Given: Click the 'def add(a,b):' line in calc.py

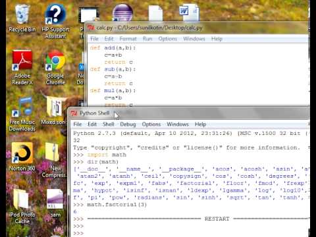Looking at the screenshot, I should pyautogui.click(x=113, y=48).
